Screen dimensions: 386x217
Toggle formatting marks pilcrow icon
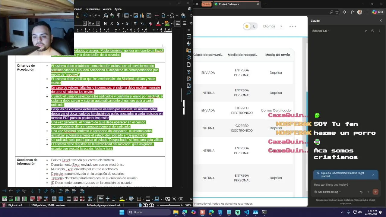(118, 16)
